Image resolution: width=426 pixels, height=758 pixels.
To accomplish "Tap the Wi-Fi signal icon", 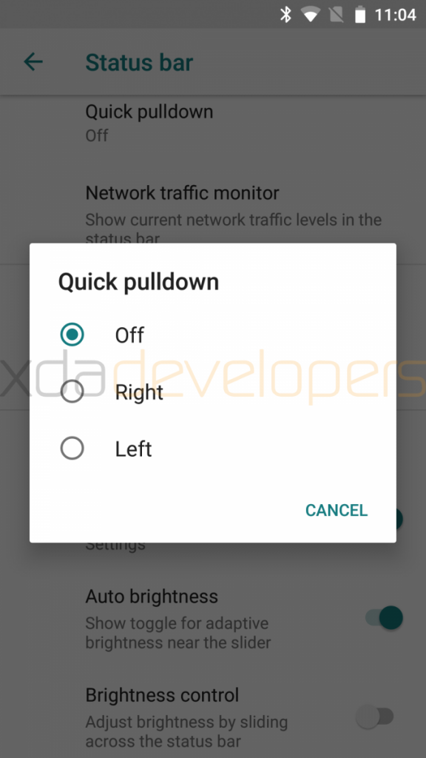I will [x=311, y=15].
